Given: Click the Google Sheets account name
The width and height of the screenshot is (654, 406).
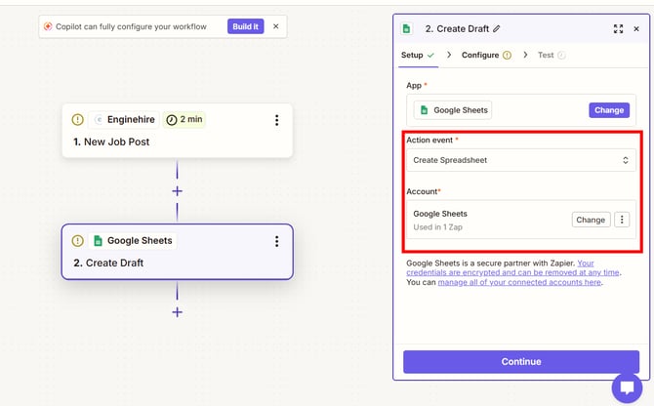Looking at the screenshot, I should point(440,214).
